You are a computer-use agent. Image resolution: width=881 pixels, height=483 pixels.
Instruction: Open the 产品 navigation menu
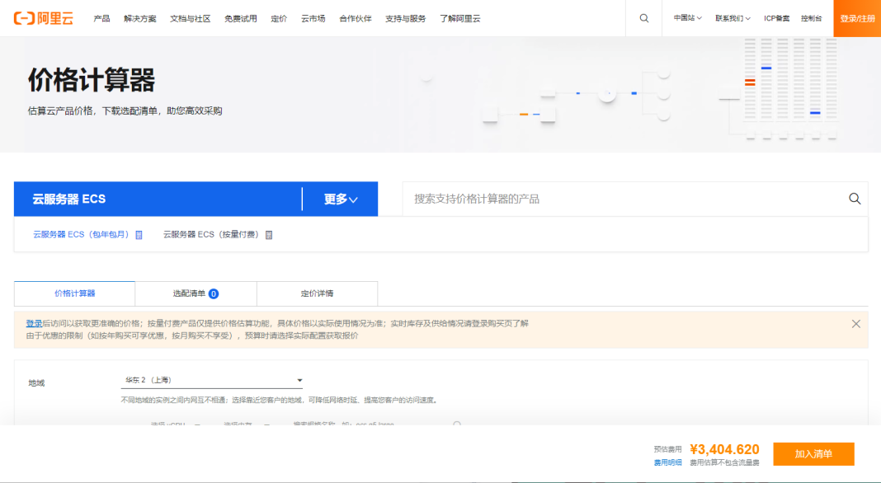101,18
